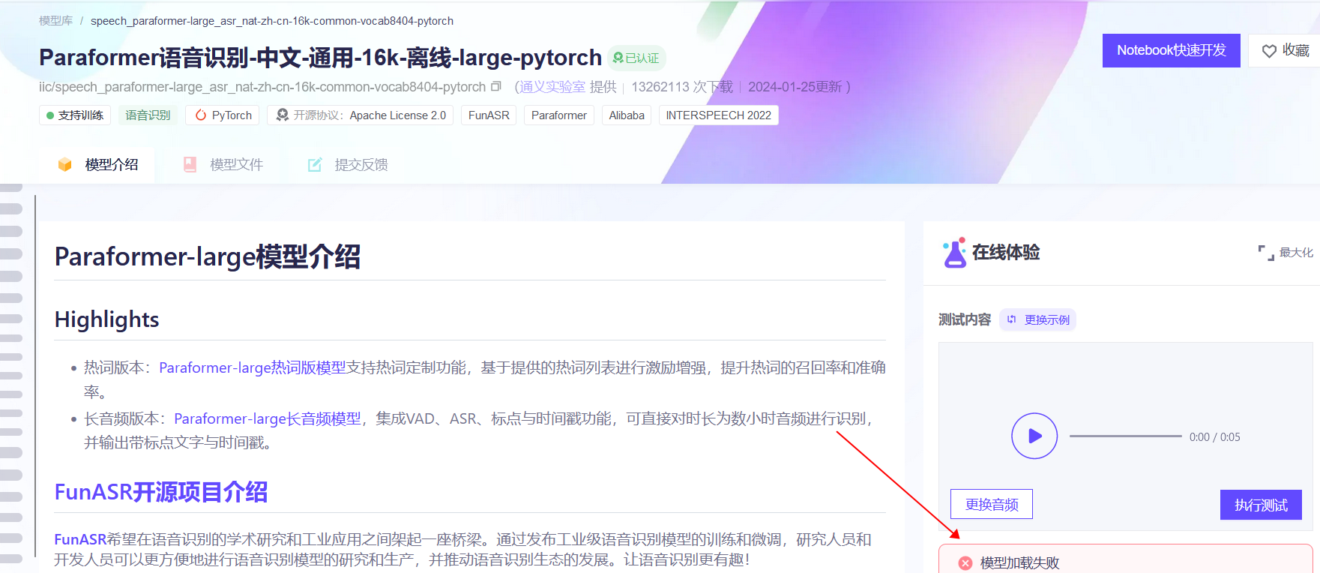This screenshot has height=573, width=1320.
Task: Seek in the audio progress bar
Action: click(1125, 436)
